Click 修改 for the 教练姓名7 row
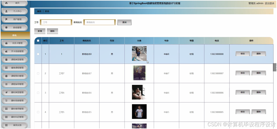 (243, 73)
